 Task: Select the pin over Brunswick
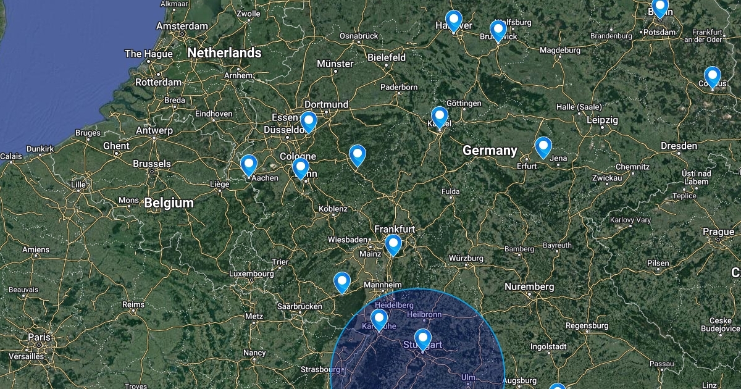pyautogui.click(x=498, y=30)
